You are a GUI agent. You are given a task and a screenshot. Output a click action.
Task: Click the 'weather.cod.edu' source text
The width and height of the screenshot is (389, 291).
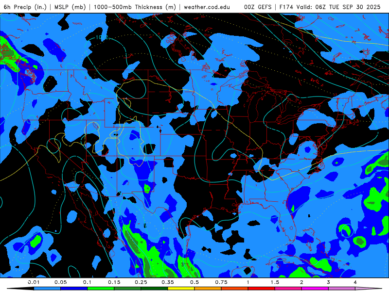click(x=207, y=7)
